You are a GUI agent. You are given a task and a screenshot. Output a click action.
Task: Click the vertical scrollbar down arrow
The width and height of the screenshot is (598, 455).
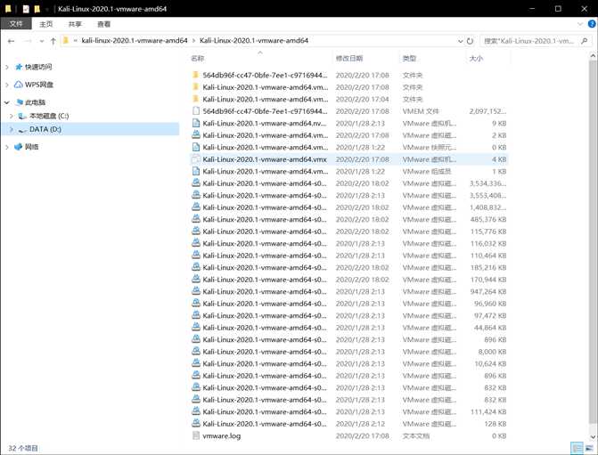point(593,436)
